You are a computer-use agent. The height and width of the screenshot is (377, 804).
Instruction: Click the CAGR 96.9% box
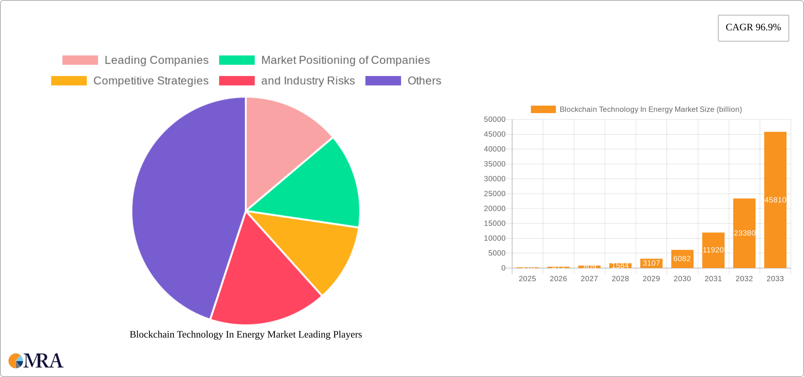click(753, 28)
